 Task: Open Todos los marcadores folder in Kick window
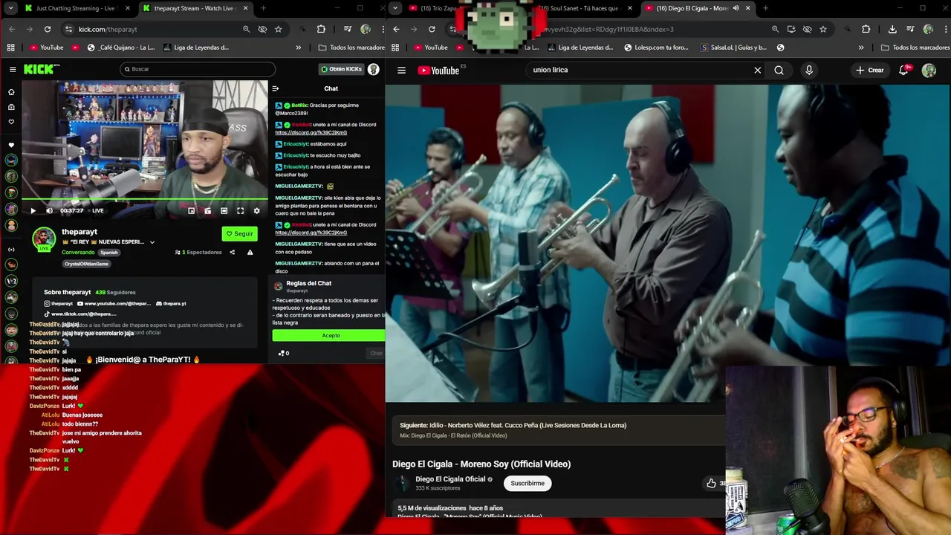351,48
